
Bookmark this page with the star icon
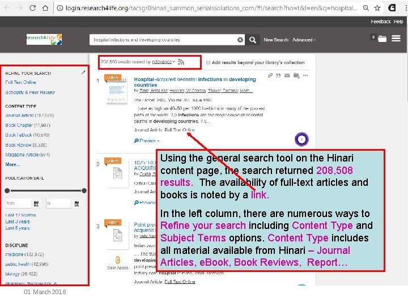point(377,8)
